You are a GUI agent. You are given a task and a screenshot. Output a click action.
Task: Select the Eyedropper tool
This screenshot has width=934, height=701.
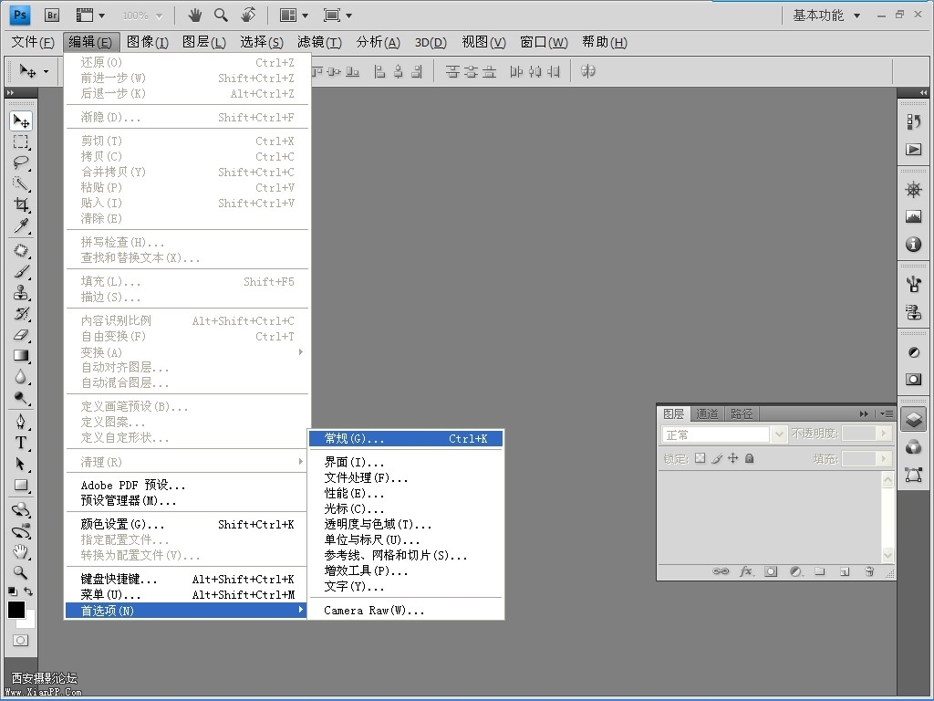[x=21, y=226]
